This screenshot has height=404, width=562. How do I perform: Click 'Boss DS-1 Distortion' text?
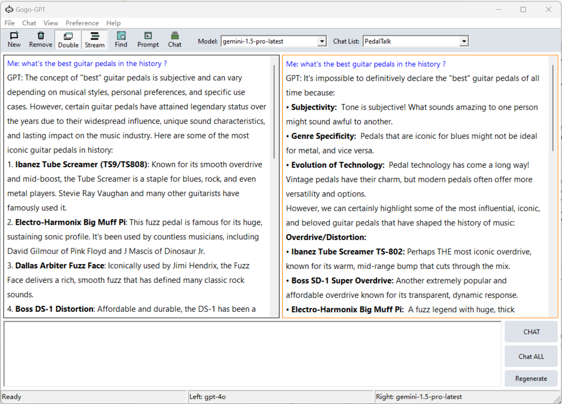tap(54, 309)
